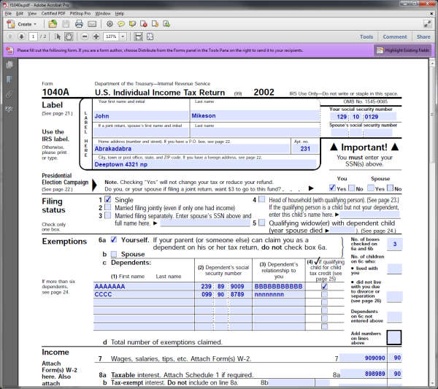
Task: Zoom out with minus button
Action: click(x=85, y=36)
